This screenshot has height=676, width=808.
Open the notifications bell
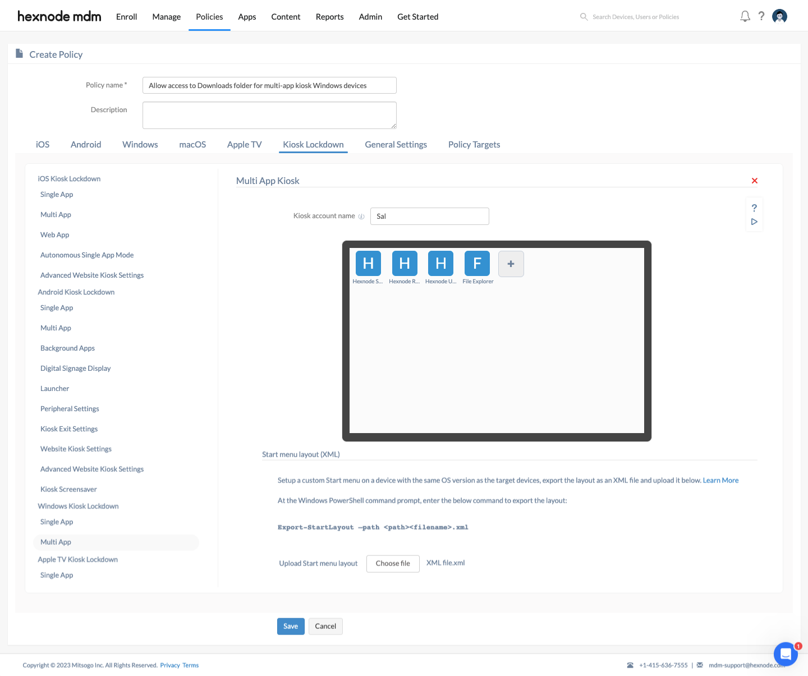click(745, 16)
